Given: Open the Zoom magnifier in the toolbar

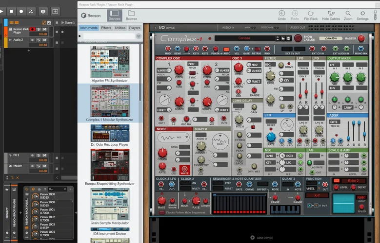Looking at the screenshot, I should tap(348, 16).
